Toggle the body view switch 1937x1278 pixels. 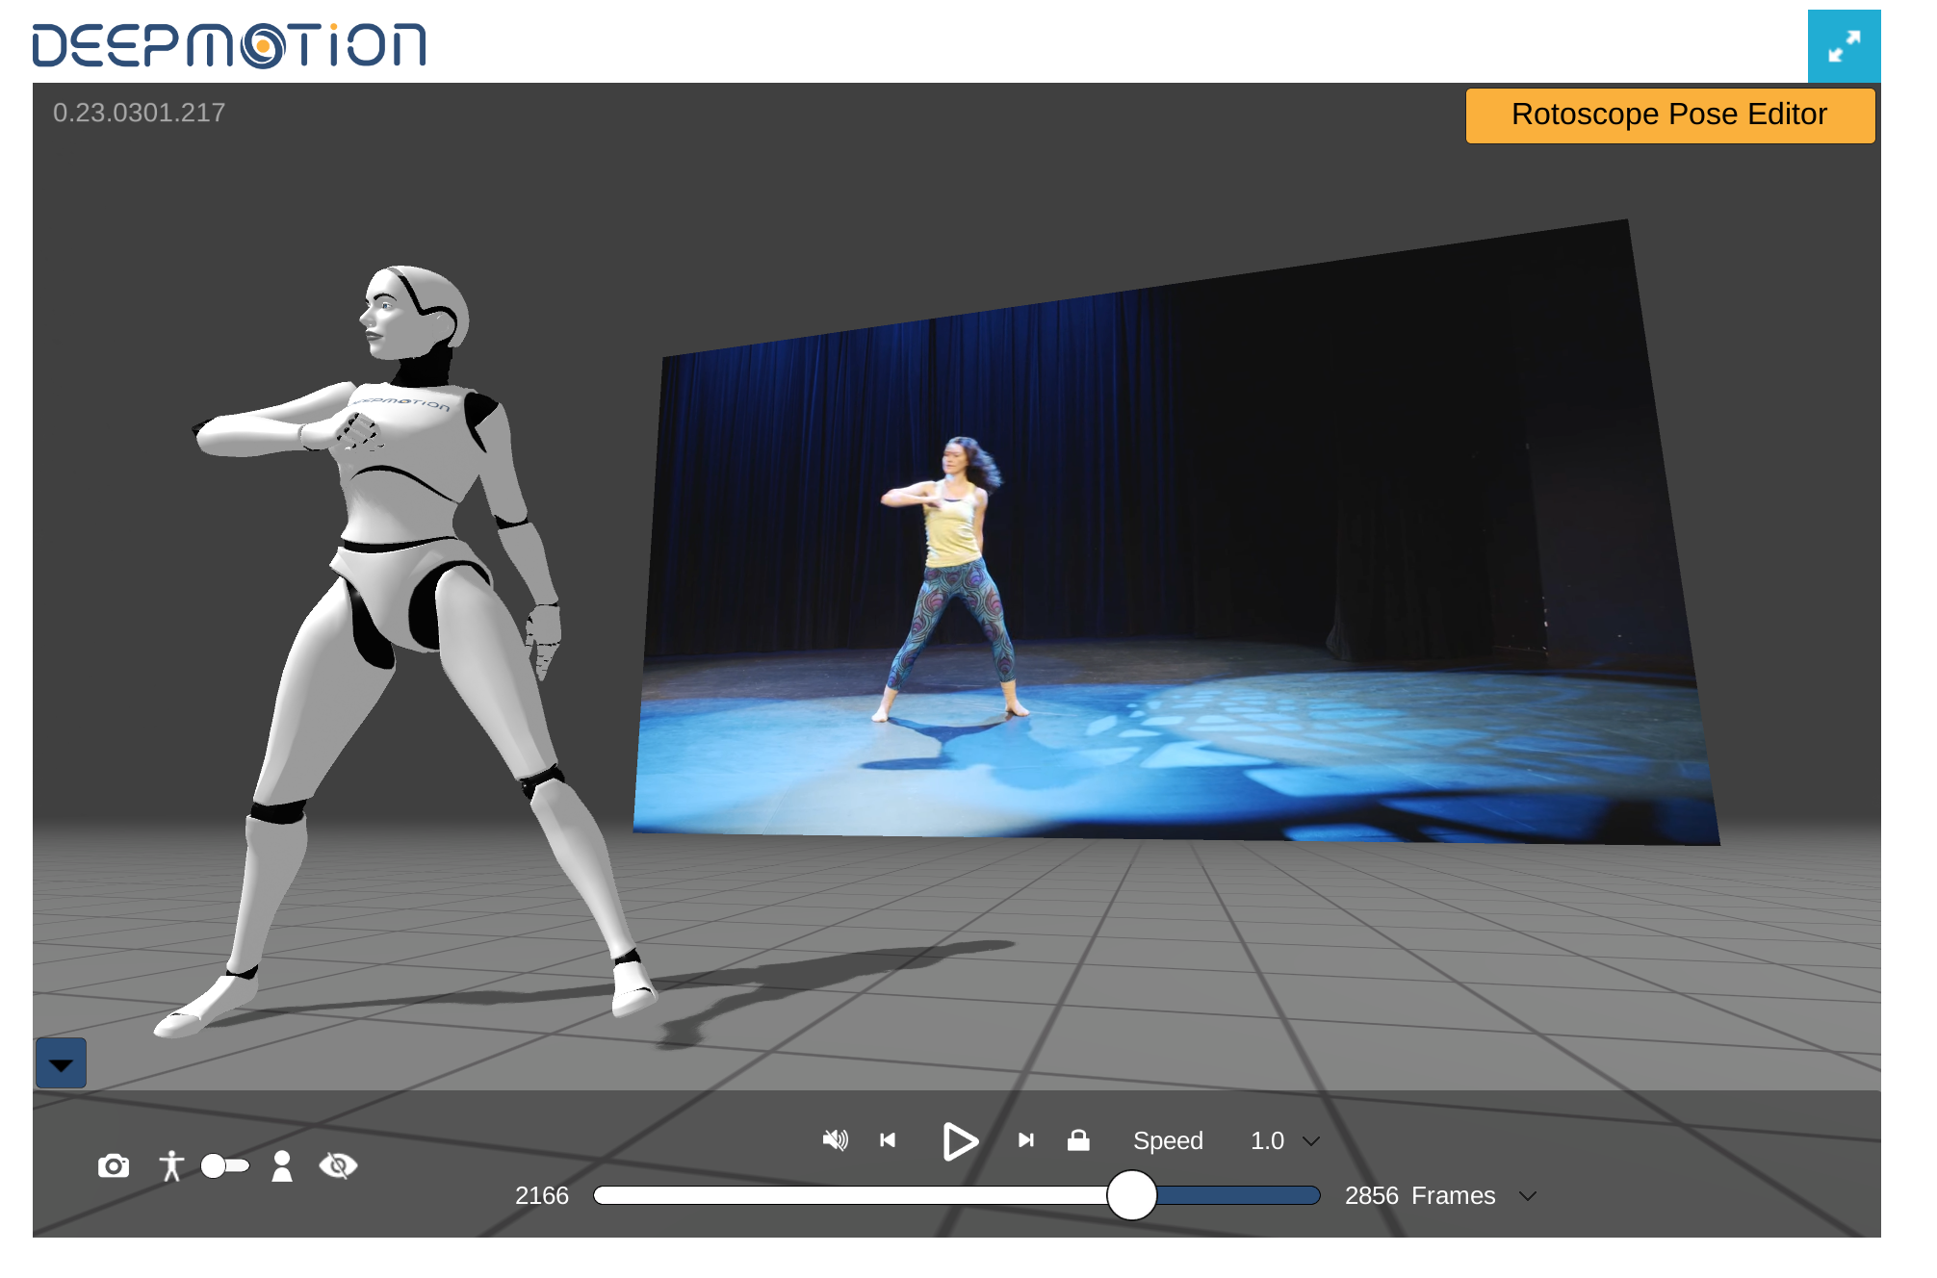point(224,1166)
